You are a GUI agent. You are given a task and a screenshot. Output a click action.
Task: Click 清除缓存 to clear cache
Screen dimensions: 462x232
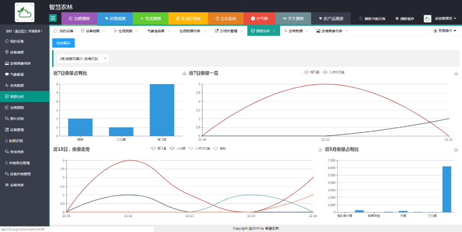[x=405, y=18]
